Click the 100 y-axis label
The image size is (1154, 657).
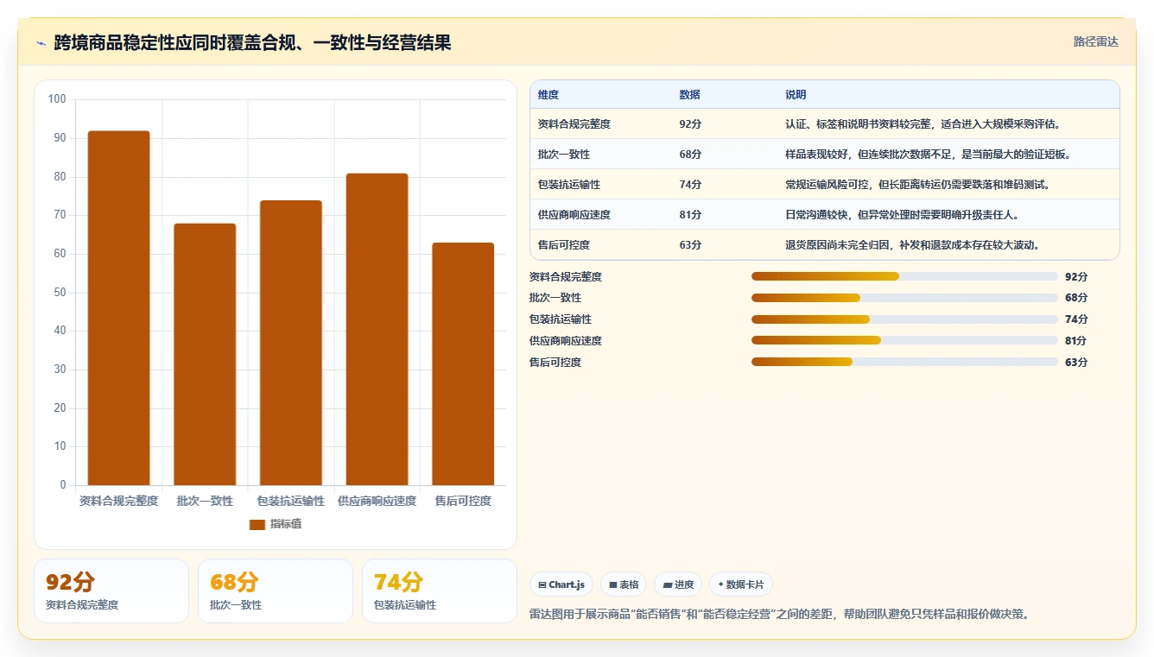tap(57, 99)
